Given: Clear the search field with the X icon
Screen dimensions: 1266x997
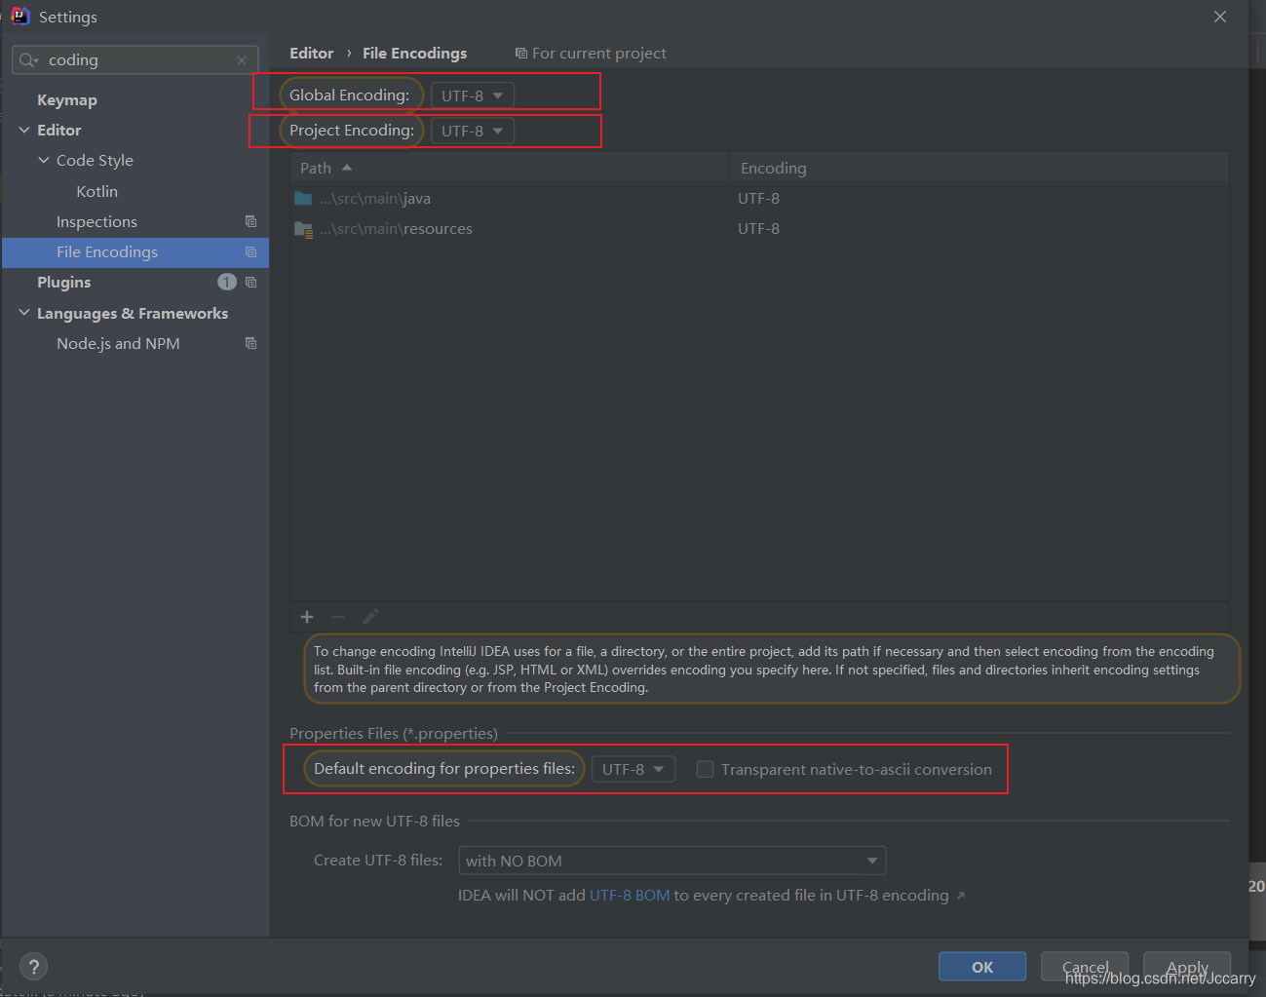Looking at the screenshot, I should [x=242, y=60].
